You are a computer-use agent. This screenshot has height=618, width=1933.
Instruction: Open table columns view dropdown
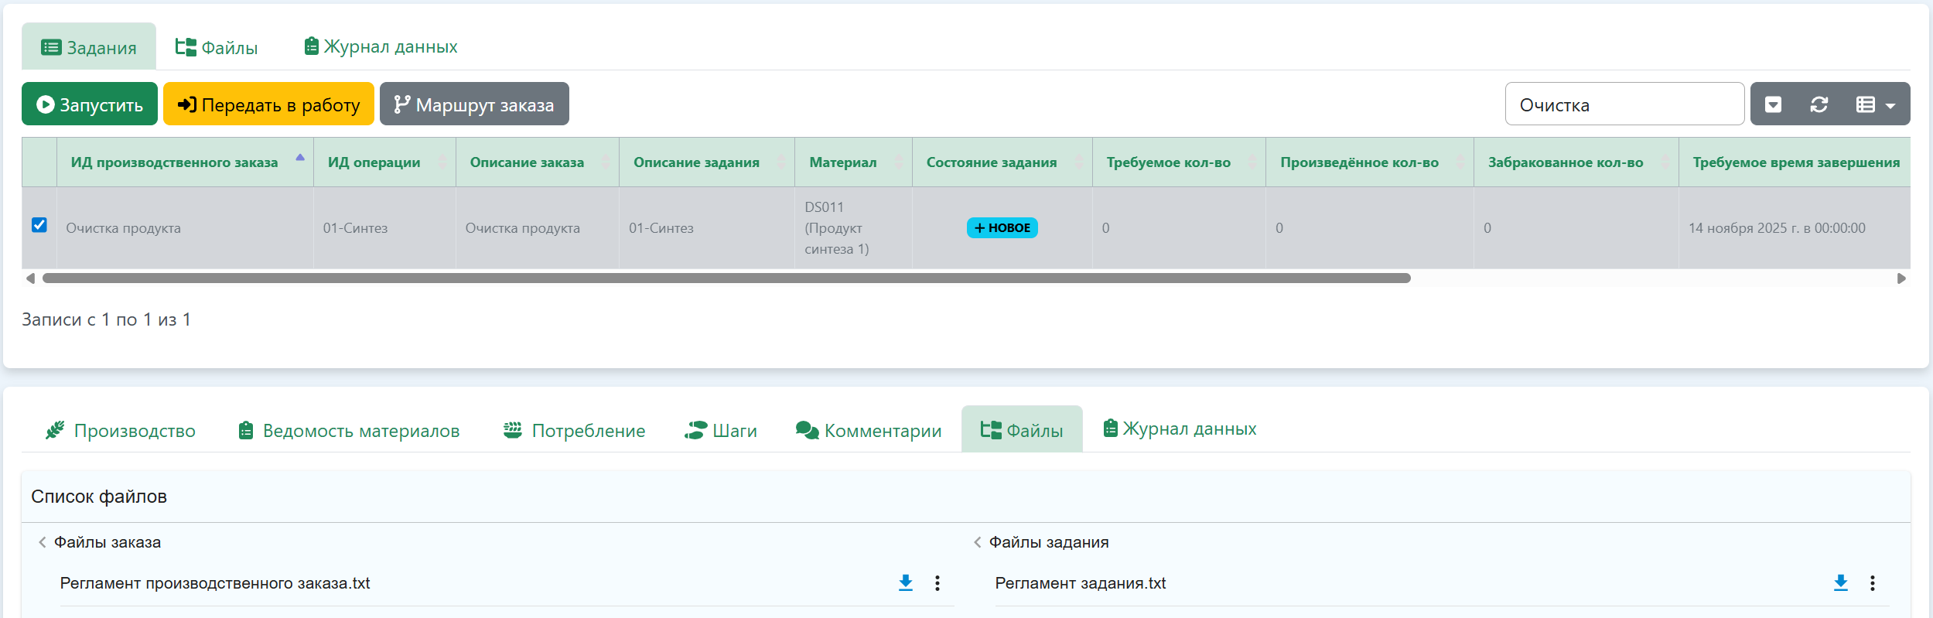click(x=1876, y=104)
